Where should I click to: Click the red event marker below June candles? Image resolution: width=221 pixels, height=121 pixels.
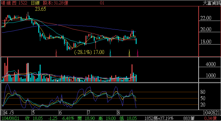(56, 53)
